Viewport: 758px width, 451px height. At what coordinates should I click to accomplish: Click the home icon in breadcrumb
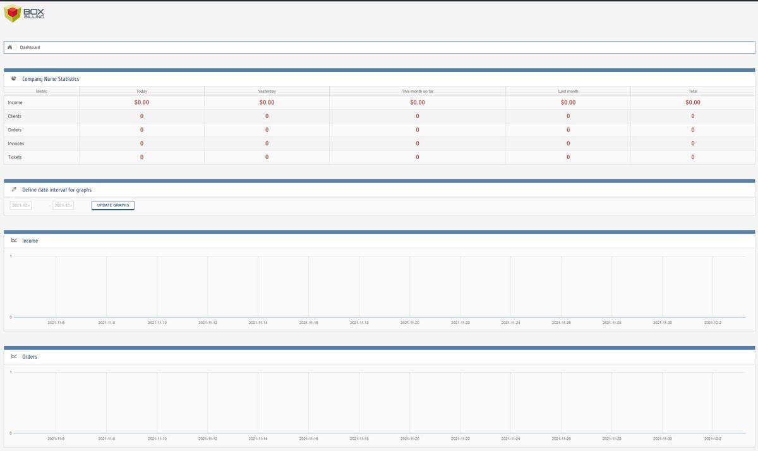tap(10, 47)
